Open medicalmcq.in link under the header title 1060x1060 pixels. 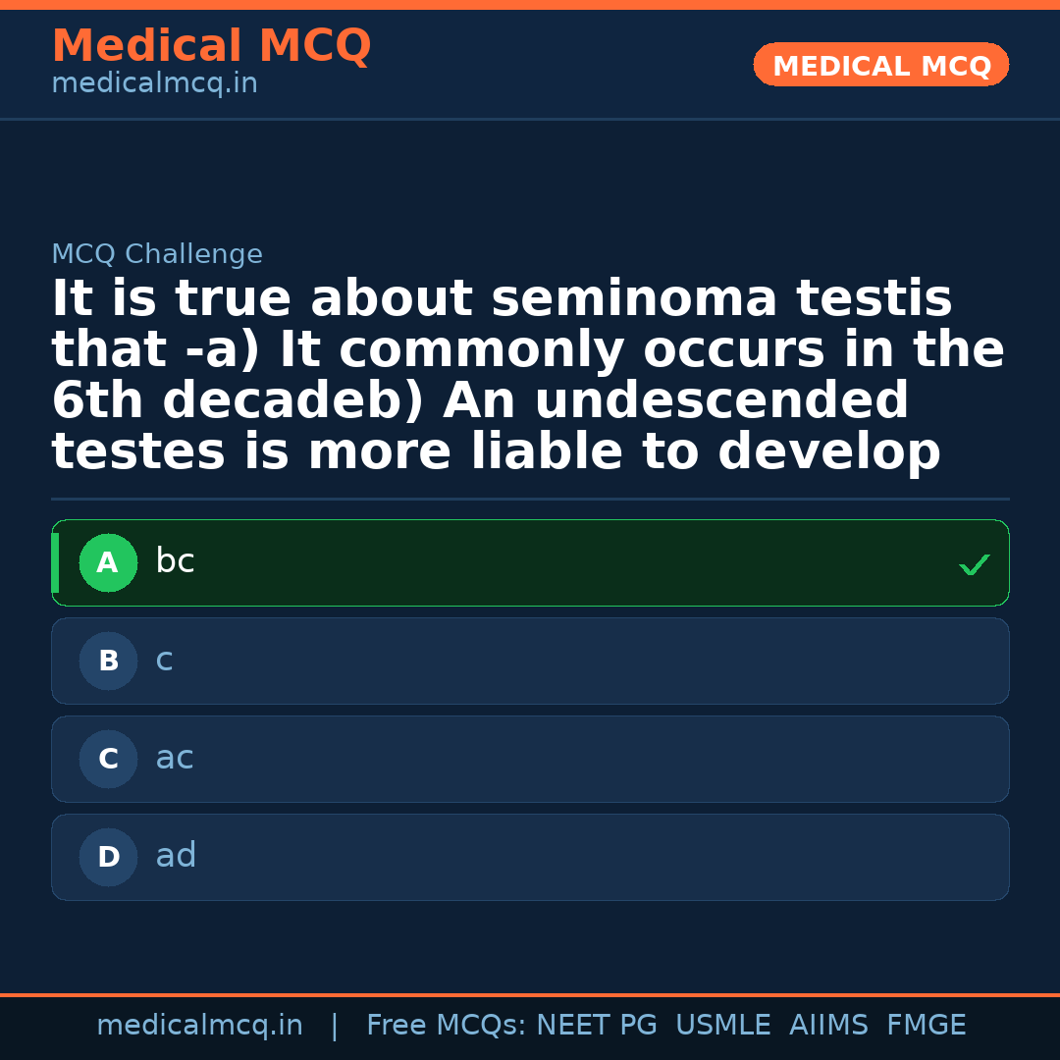pos(154,84)
